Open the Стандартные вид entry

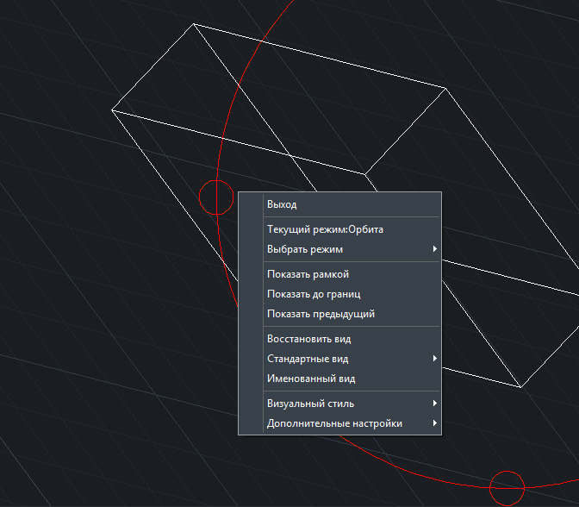pyautogui.click(x=308, y=359)
